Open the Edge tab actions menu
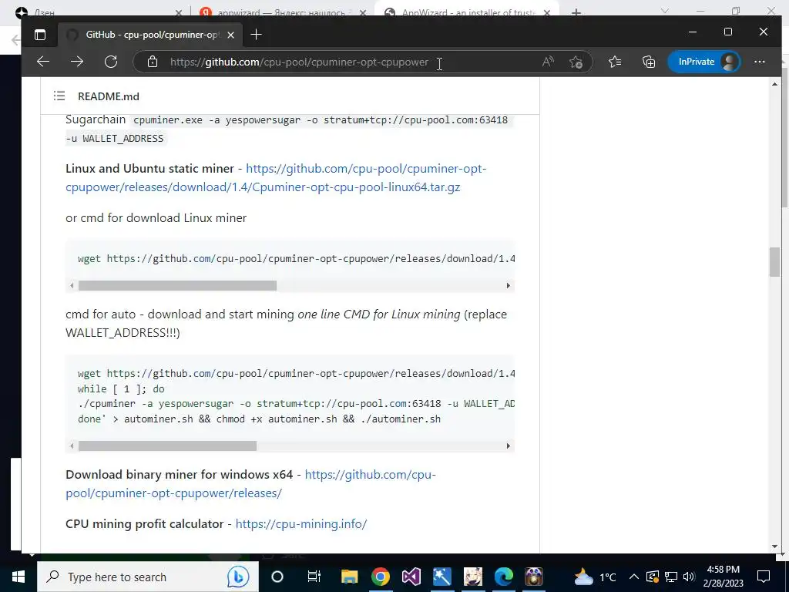789x592 pixels. [x=40, y=35]
